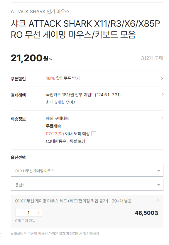Remove the selected X11 red option

coord(158,200)
